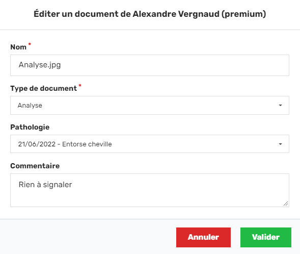Click the '21/06/2022 - Entorse cheville' selected value

tap(65, 144)
